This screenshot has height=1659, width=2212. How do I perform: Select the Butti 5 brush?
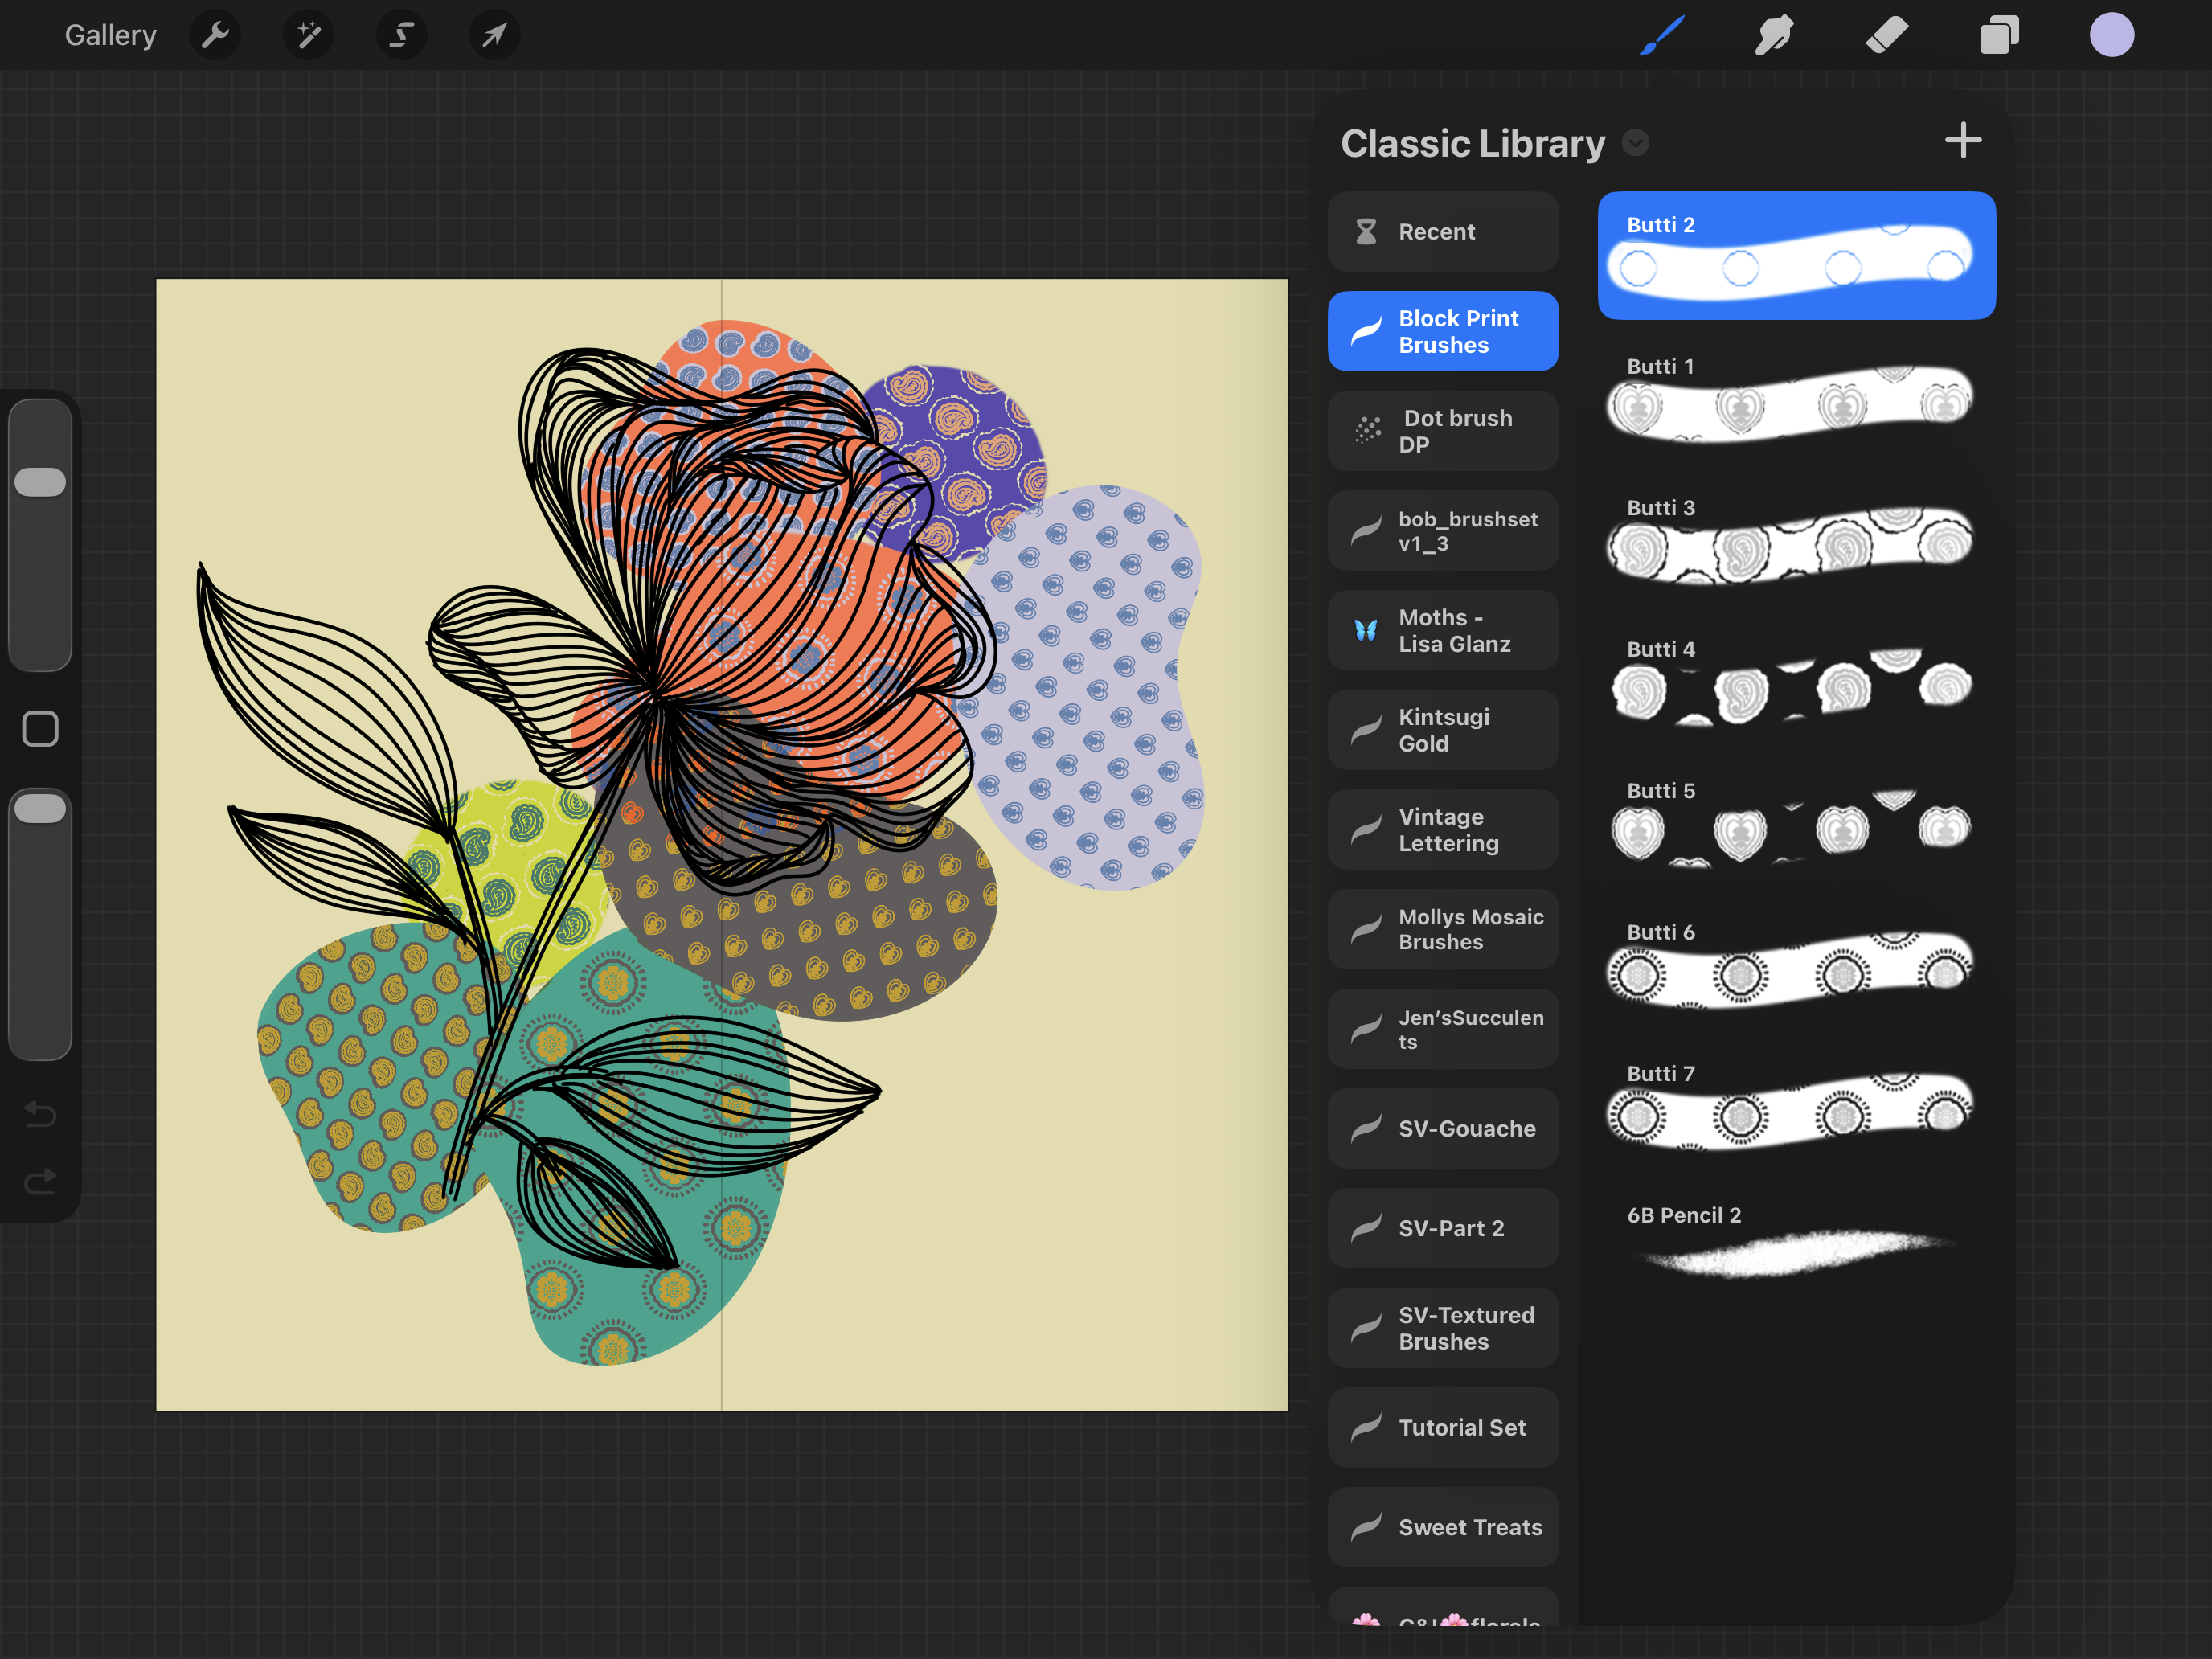(x=1796, y=822)
